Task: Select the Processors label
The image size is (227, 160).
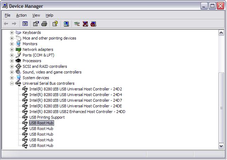Action: click(32, 61)
